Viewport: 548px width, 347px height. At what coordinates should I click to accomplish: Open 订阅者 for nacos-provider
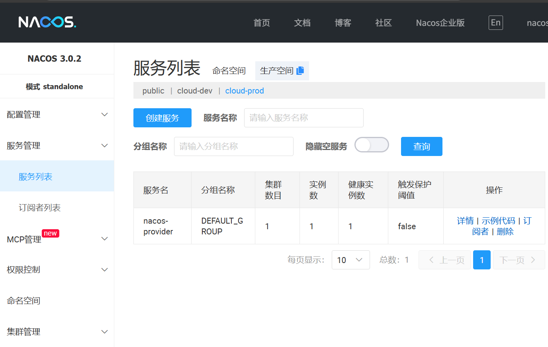526,221
